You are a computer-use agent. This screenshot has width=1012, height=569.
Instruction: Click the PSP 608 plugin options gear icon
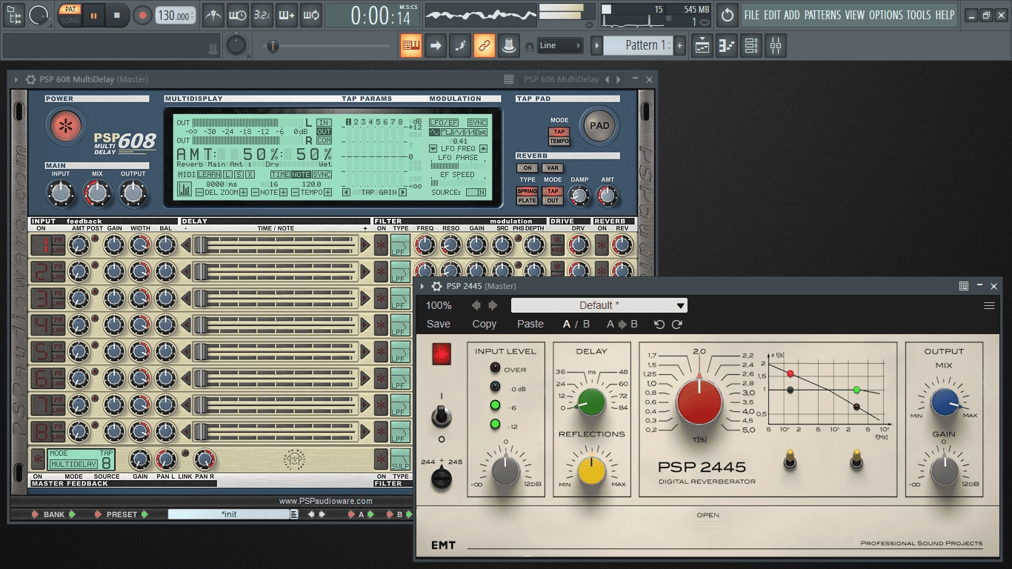pyautogui.click(x=30, y=79)
